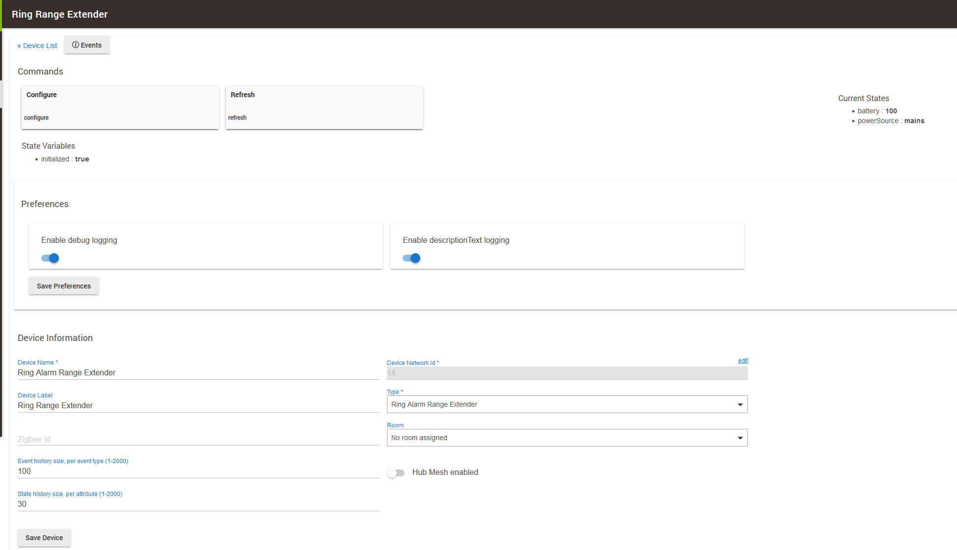Click edit link for Device Network Id

click(x=743, y=361)
